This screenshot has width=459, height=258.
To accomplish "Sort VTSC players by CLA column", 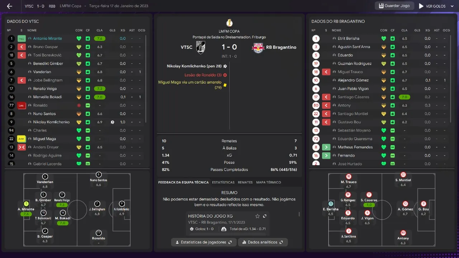I will tap(99, 30).
